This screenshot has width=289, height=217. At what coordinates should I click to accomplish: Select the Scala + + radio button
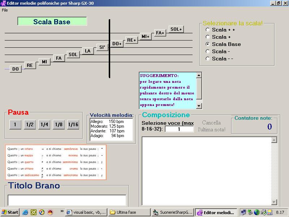click(208, 30)
